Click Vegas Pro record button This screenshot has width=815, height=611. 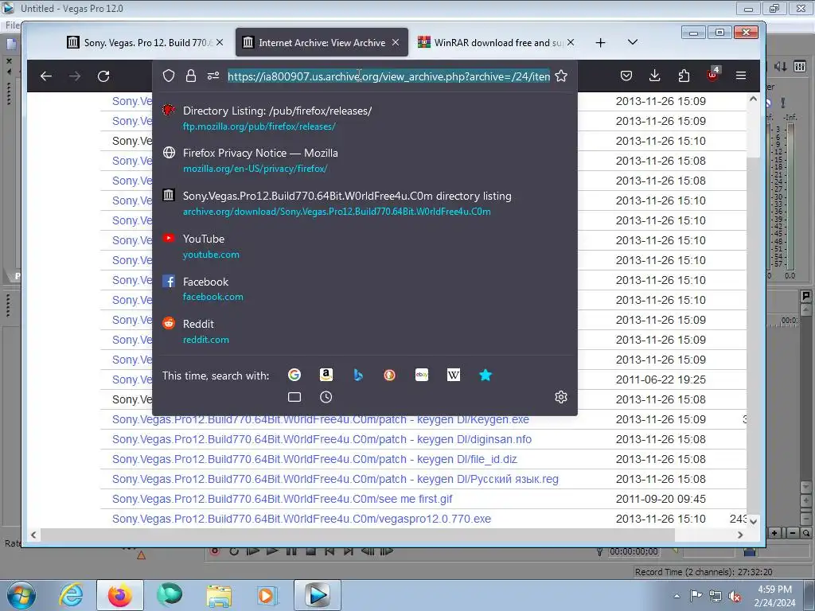tap(214, 551)
